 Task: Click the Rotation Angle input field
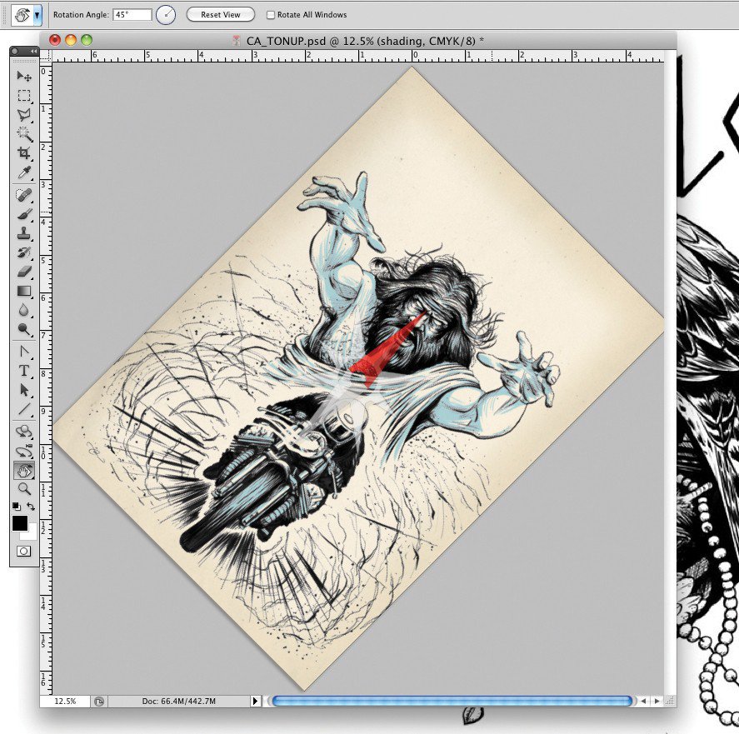(132, 15)
